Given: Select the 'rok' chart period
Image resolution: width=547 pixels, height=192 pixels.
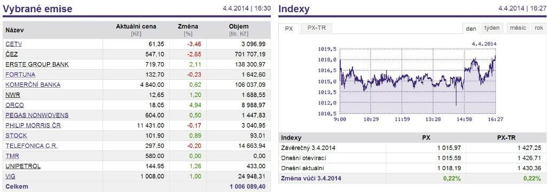Looking at the screenshot, I should tap(538, 28).
